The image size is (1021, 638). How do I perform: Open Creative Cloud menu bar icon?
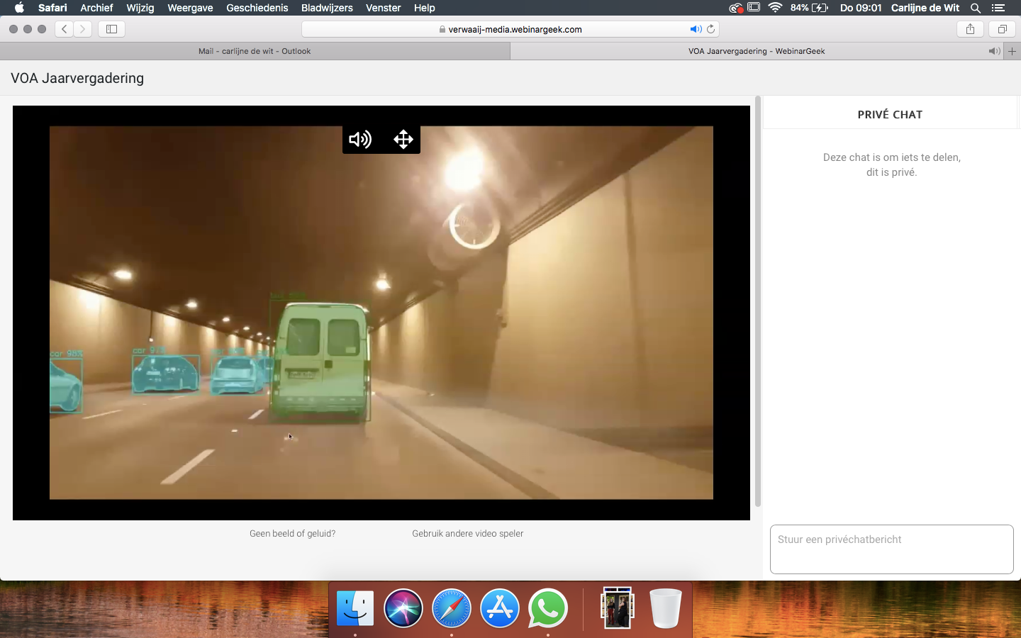(x=735, y=8)
